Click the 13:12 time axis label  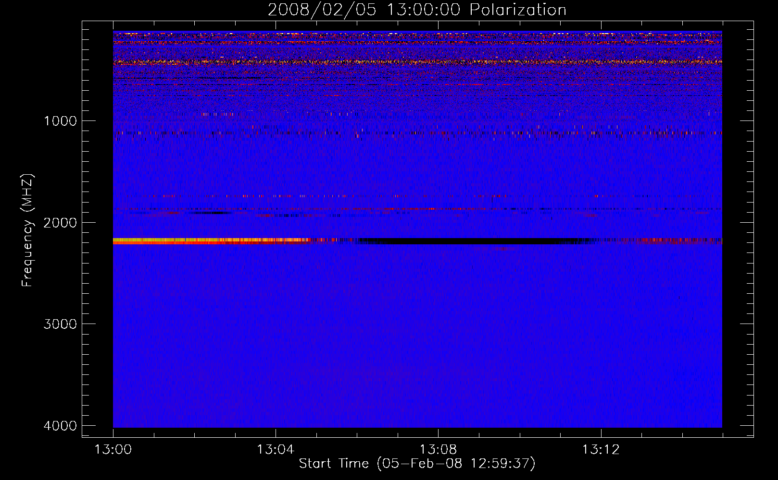click(x=601, y=450)
